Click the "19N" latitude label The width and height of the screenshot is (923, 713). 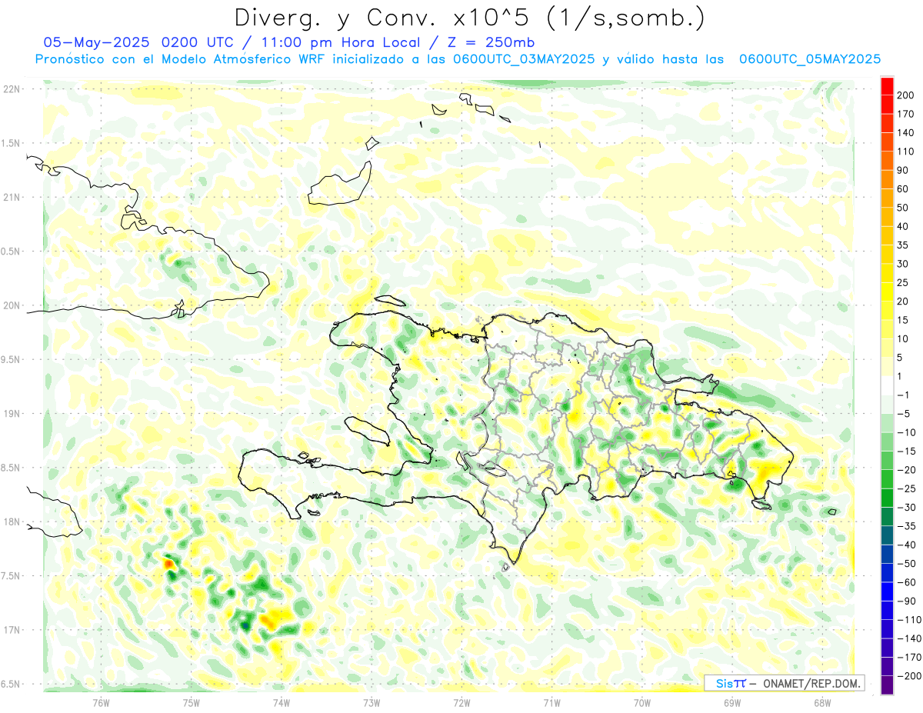[x=12, y=414]
